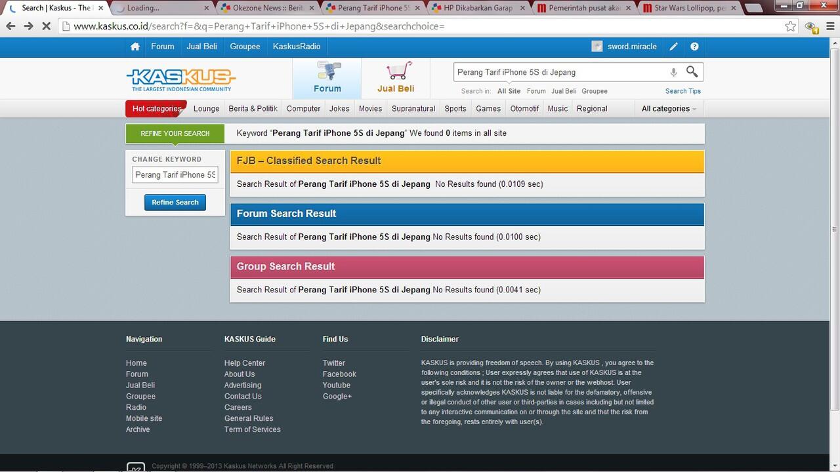Go back with browser back arrow
840x472 pixels.
(10, 26)
